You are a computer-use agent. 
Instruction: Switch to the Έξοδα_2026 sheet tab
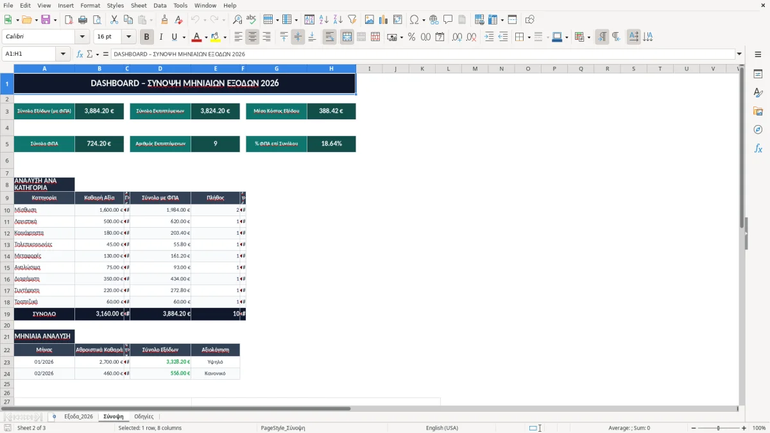[78, 416]
